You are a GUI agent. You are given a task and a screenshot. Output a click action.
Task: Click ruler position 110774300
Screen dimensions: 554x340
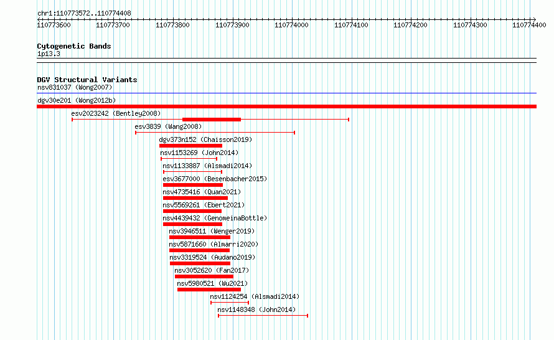pyautogui.click(x=470, y=25)
